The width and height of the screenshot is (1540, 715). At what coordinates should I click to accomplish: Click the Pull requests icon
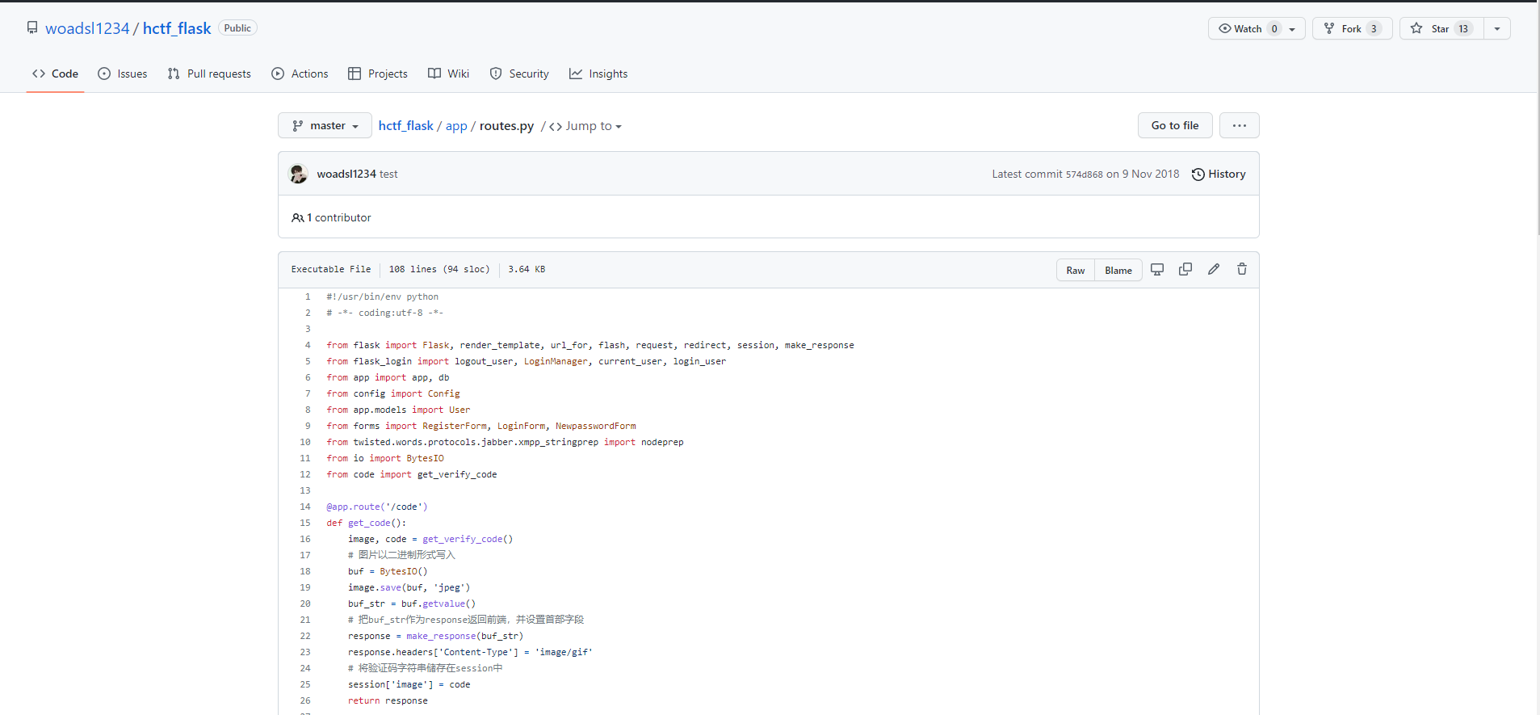pyautogui.click(x=174, y=74)
